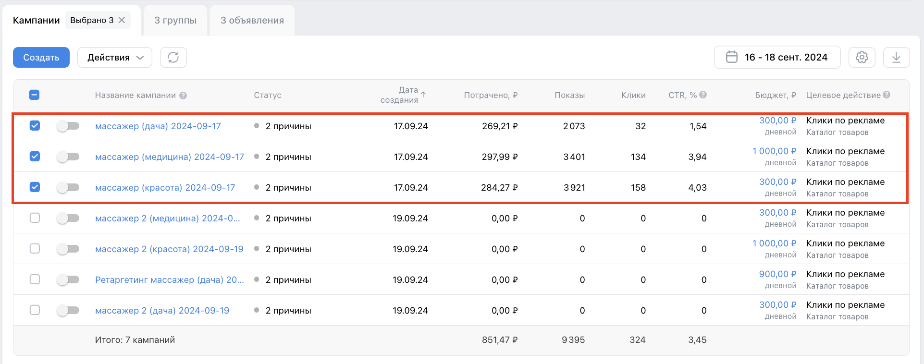Click 2 причины status of массажер (дача) 2024-09-17
This screenshot has width=924, height=364.
[x=288, y=126]
